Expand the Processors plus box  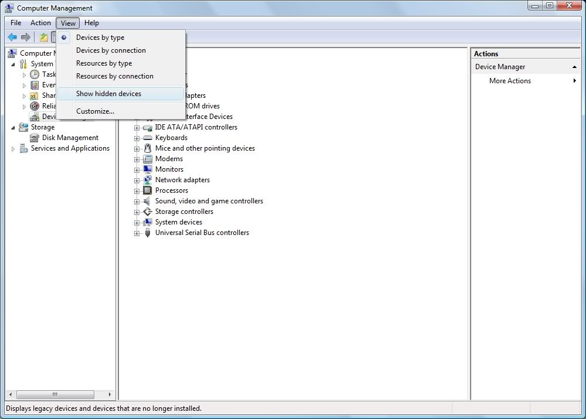click(137, 191)
